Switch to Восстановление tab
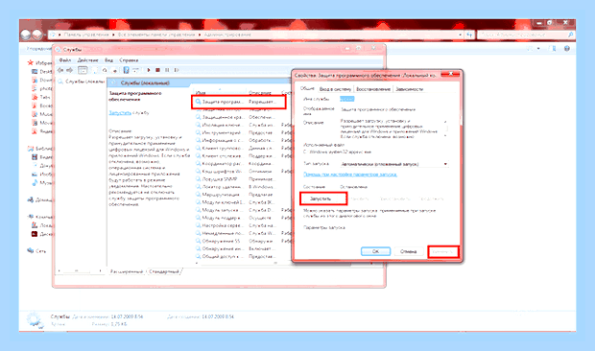 [x=373, y=89]
